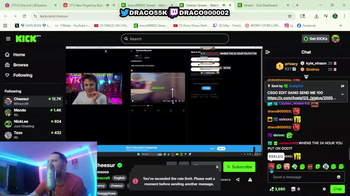The height and width of the screenshot is (196, 350).
Task: Show more bookmarks overflow chevron
Action: [x=341, y=26]
